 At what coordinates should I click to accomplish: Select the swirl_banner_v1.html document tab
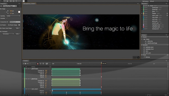click(x=29, y=4)
